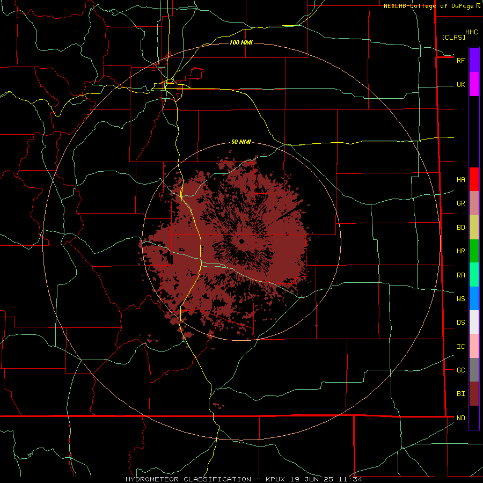The height and width of the screenshot is (483, 483).
Task: Click the GR legend label
Action: pyautogui.click(x=461, y=203)
